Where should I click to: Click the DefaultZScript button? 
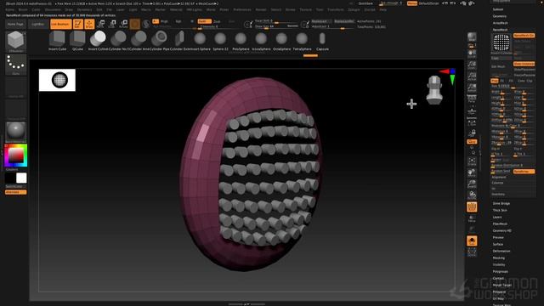[428, 3]
